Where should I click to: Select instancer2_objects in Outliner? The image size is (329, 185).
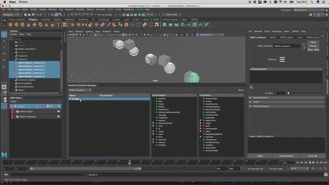27,80
